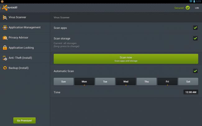This screenshot has width=202, height=126.
Task: Click the Time row label
Action: (57, 92)
